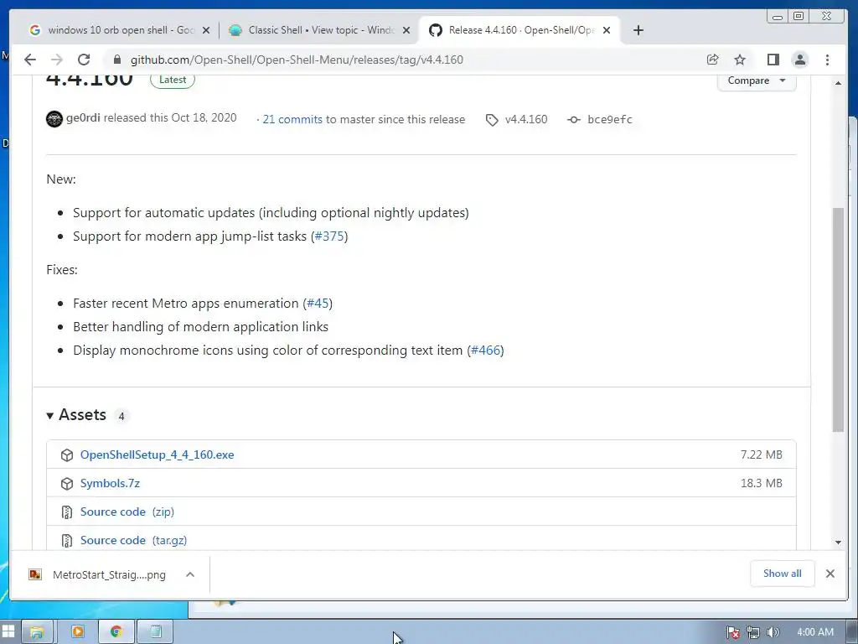The height and width of the screenshot is (644, 858).
Task: Click the tag icon beside v4.4.160
Action: pos(492,120)
